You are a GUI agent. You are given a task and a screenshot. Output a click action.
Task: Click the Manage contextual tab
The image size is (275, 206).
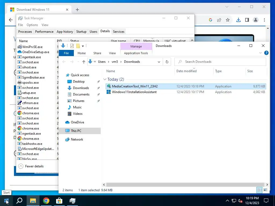[x=136, y=46]
